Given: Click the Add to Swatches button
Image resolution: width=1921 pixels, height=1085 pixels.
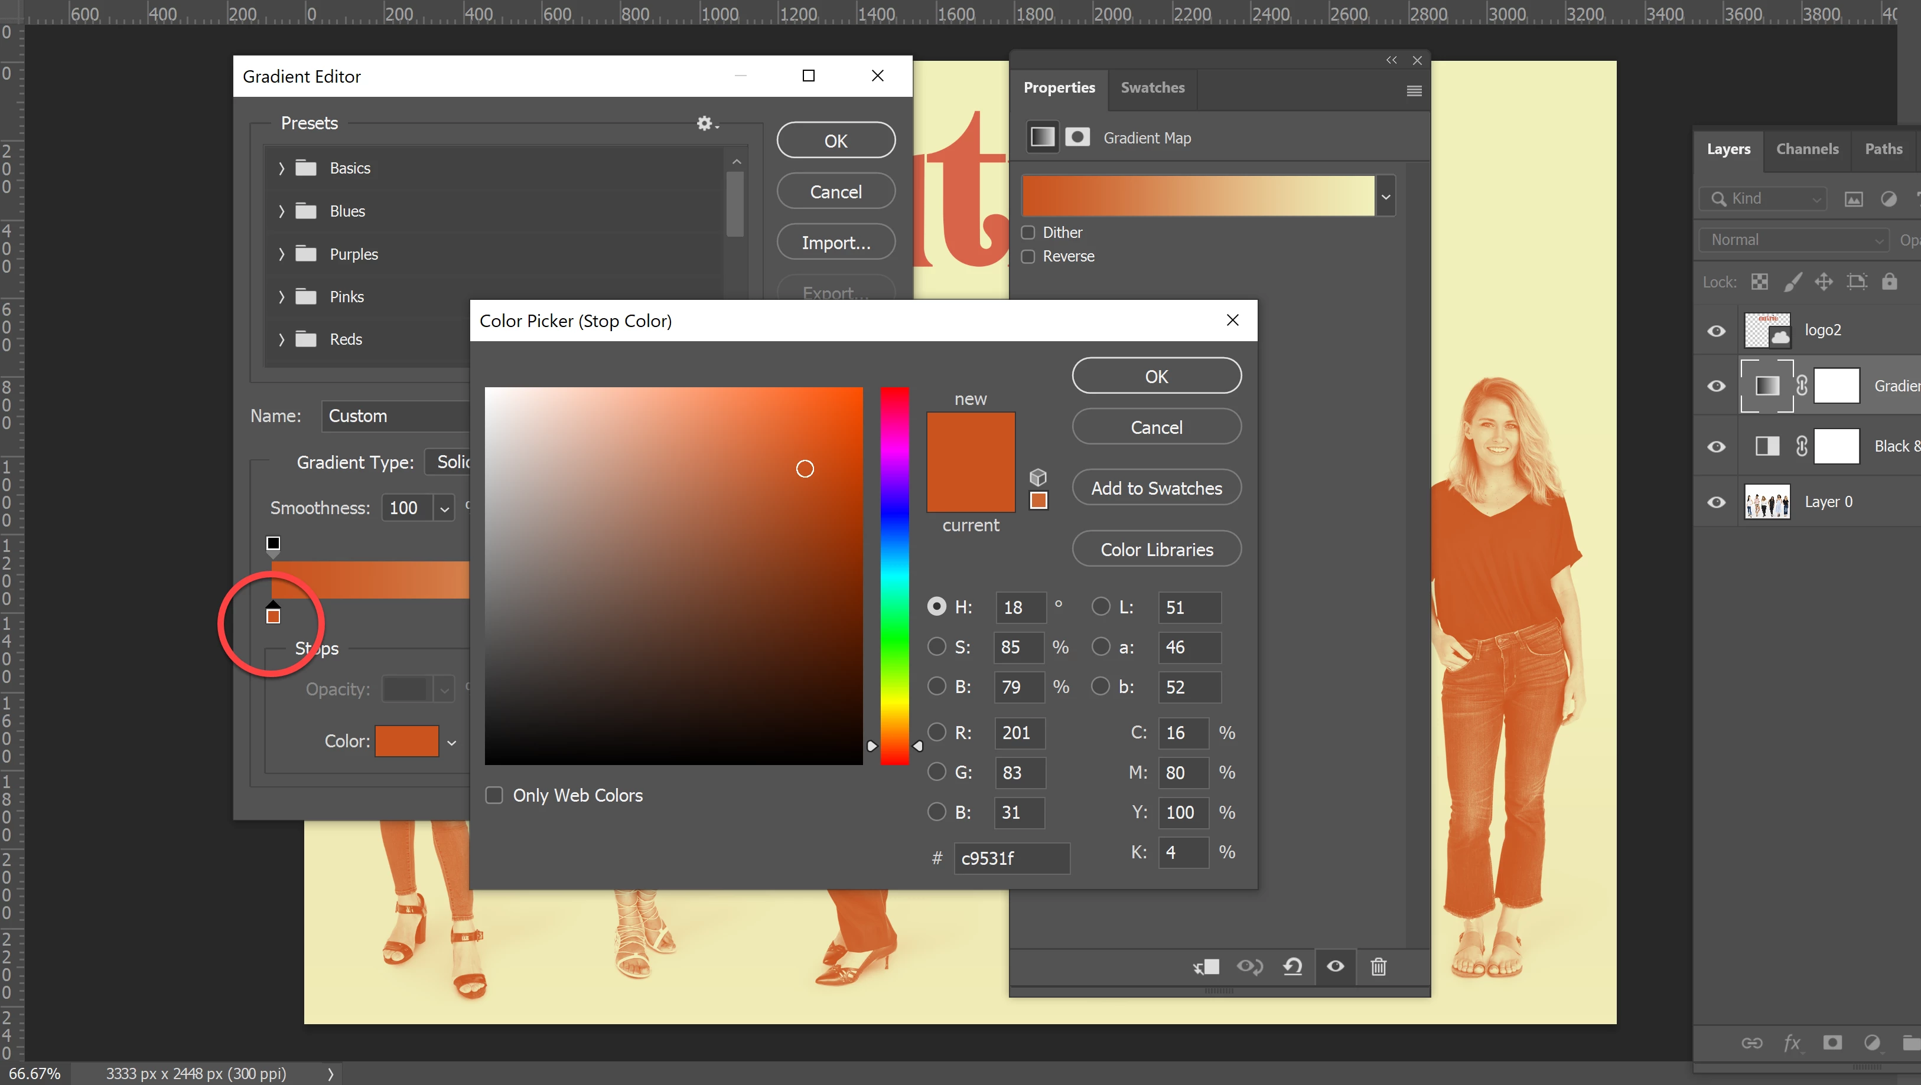Looking at the screenshot, I should click(1156, 488).
